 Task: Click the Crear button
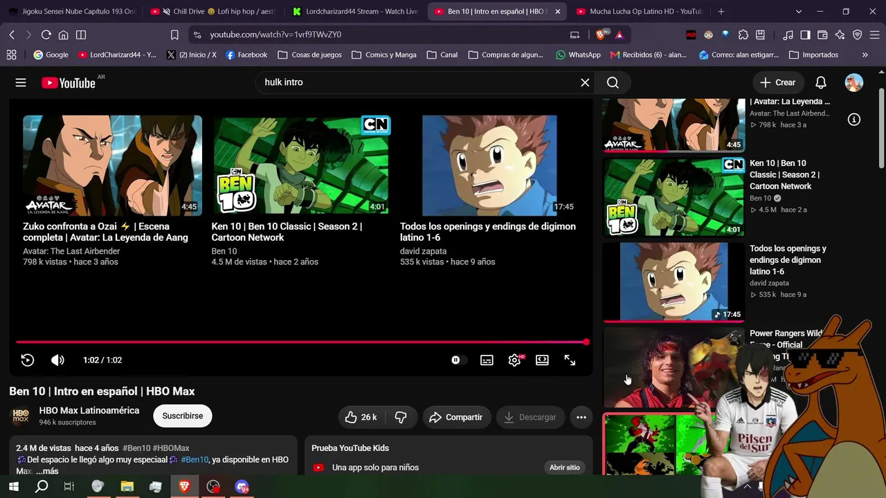point(778,82)
